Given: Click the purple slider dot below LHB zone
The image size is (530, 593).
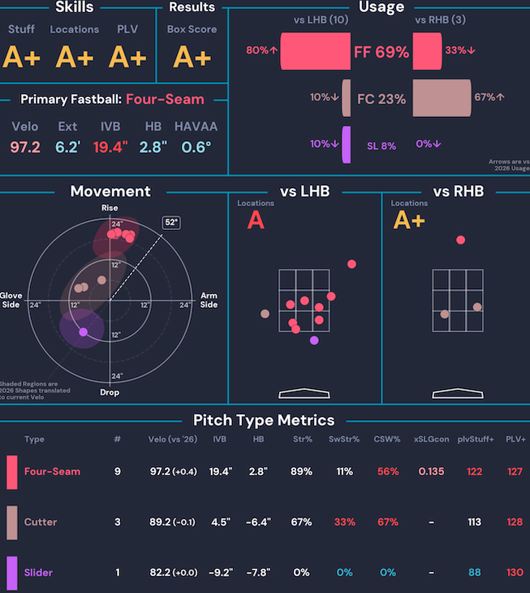Looking at the screenshot, I should (314, 340).
